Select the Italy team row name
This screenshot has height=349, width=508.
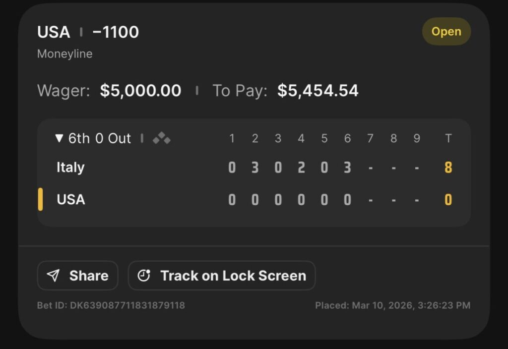pos(70,168)
